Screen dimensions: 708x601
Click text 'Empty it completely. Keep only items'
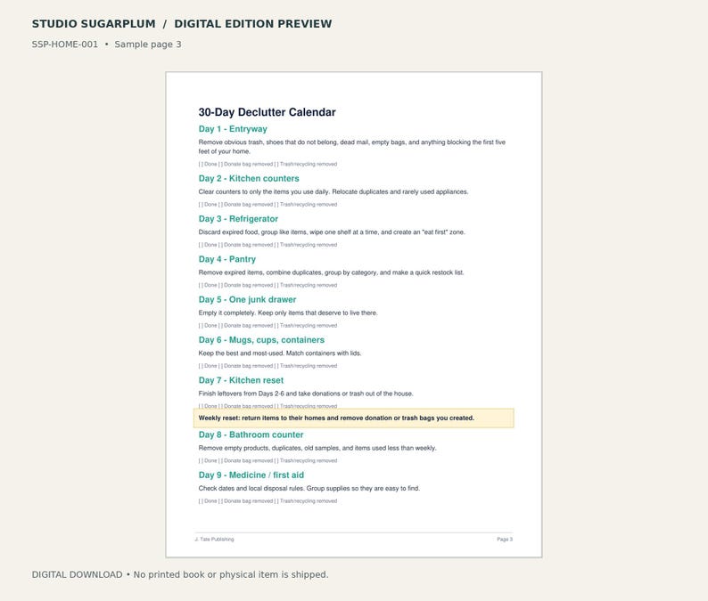[251, 313]
